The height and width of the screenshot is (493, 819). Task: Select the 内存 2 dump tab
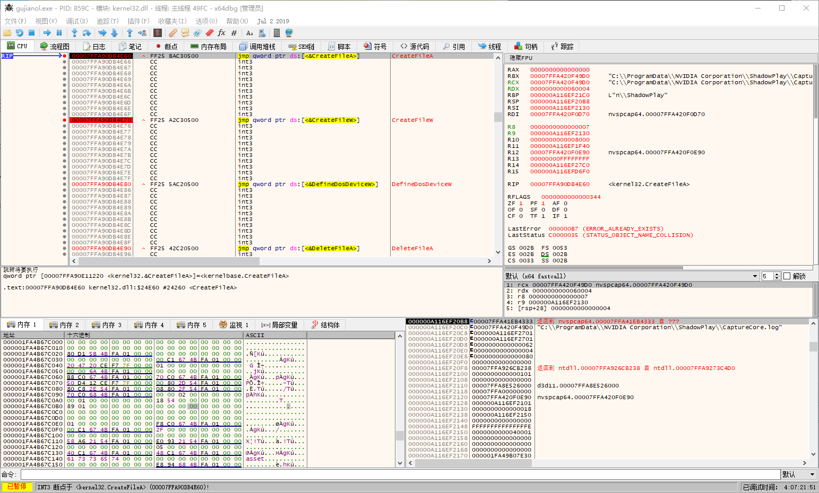(64, 325)
